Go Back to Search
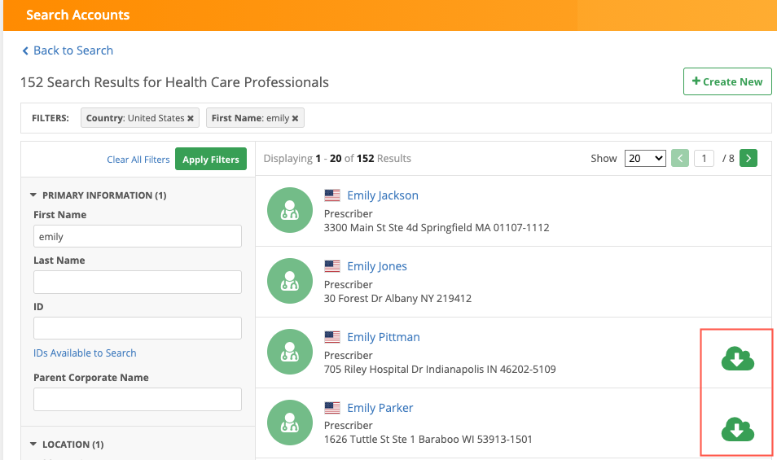This screenshot has height=460, width=777. [x=68, y=50]
